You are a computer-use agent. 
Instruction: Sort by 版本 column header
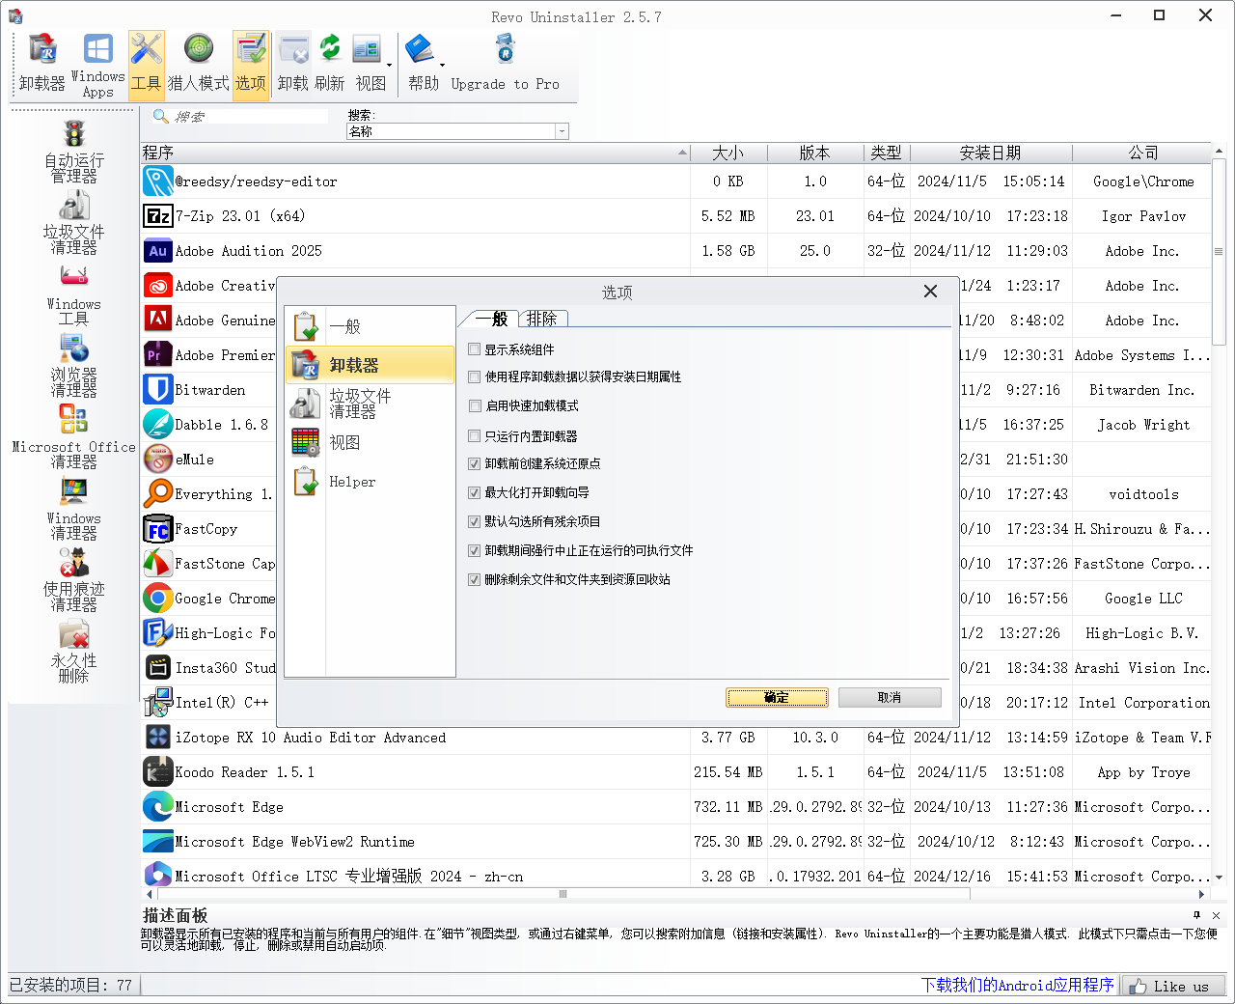point(815,153)
